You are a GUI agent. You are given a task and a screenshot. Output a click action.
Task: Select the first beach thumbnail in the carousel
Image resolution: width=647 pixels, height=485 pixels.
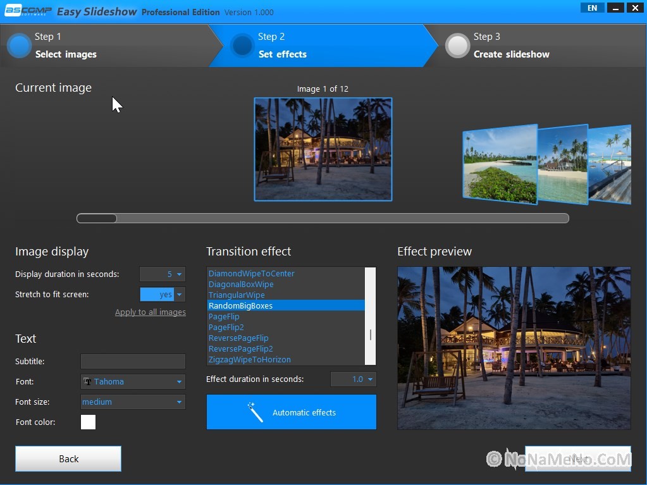point(500,164)
